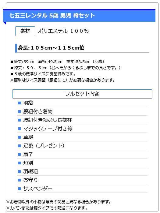This screenshot has width=160, height=213.
Task: Click the お着物以外の小物 disclaimer note
Action: 59,202
